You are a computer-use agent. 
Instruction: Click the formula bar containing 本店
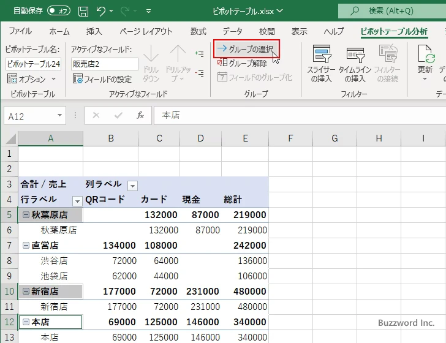tap(300, 116)
